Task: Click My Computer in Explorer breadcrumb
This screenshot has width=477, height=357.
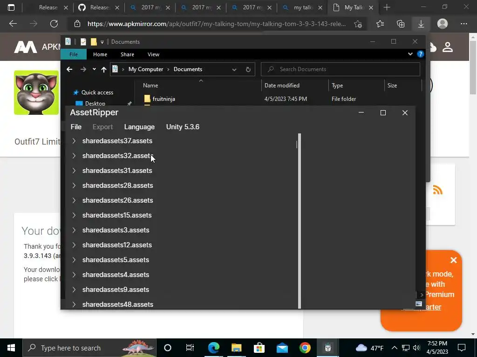Action: tap(146, 69)
